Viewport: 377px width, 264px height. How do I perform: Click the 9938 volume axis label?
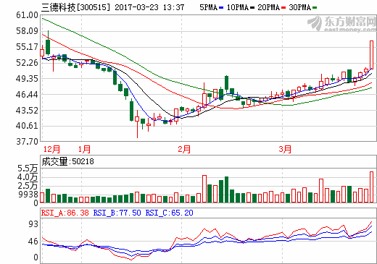(28, 195)
